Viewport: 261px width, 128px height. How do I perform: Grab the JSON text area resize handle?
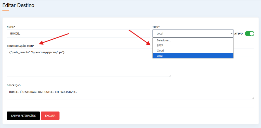click(170, 76)
